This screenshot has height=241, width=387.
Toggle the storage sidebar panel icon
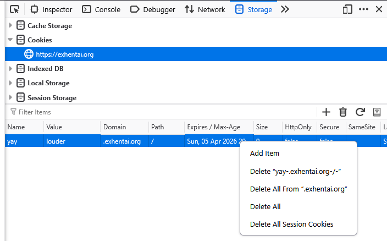(377, 112)
